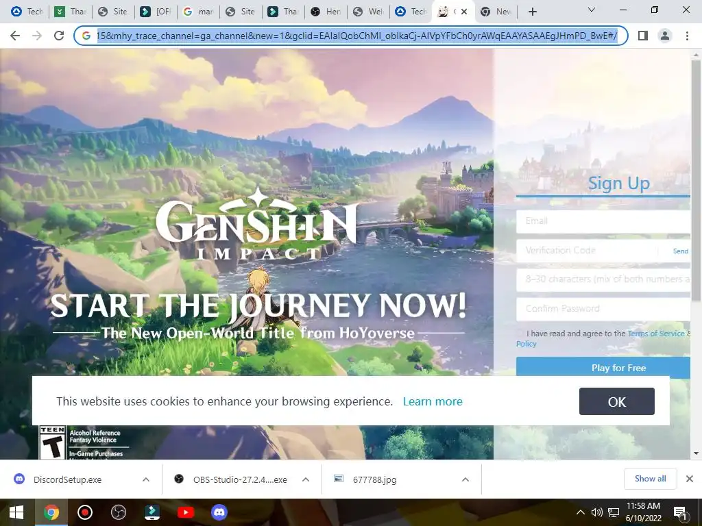Switch to the second Tech tab
Image resolution: width=702 pixels, height=526 pixels.
[411, 12]
